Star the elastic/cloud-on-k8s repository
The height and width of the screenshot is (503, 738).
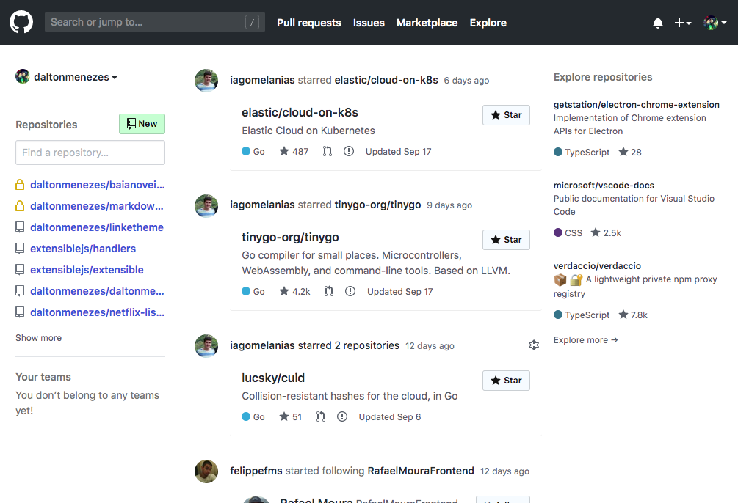(506, 115)
